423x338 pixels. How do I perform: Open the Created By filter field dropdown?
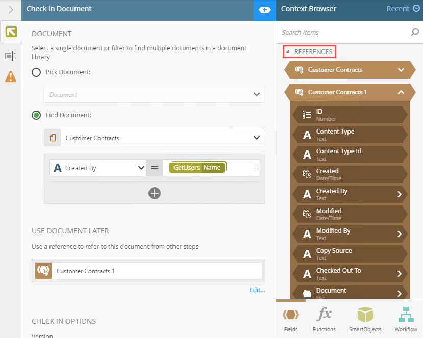141,168
